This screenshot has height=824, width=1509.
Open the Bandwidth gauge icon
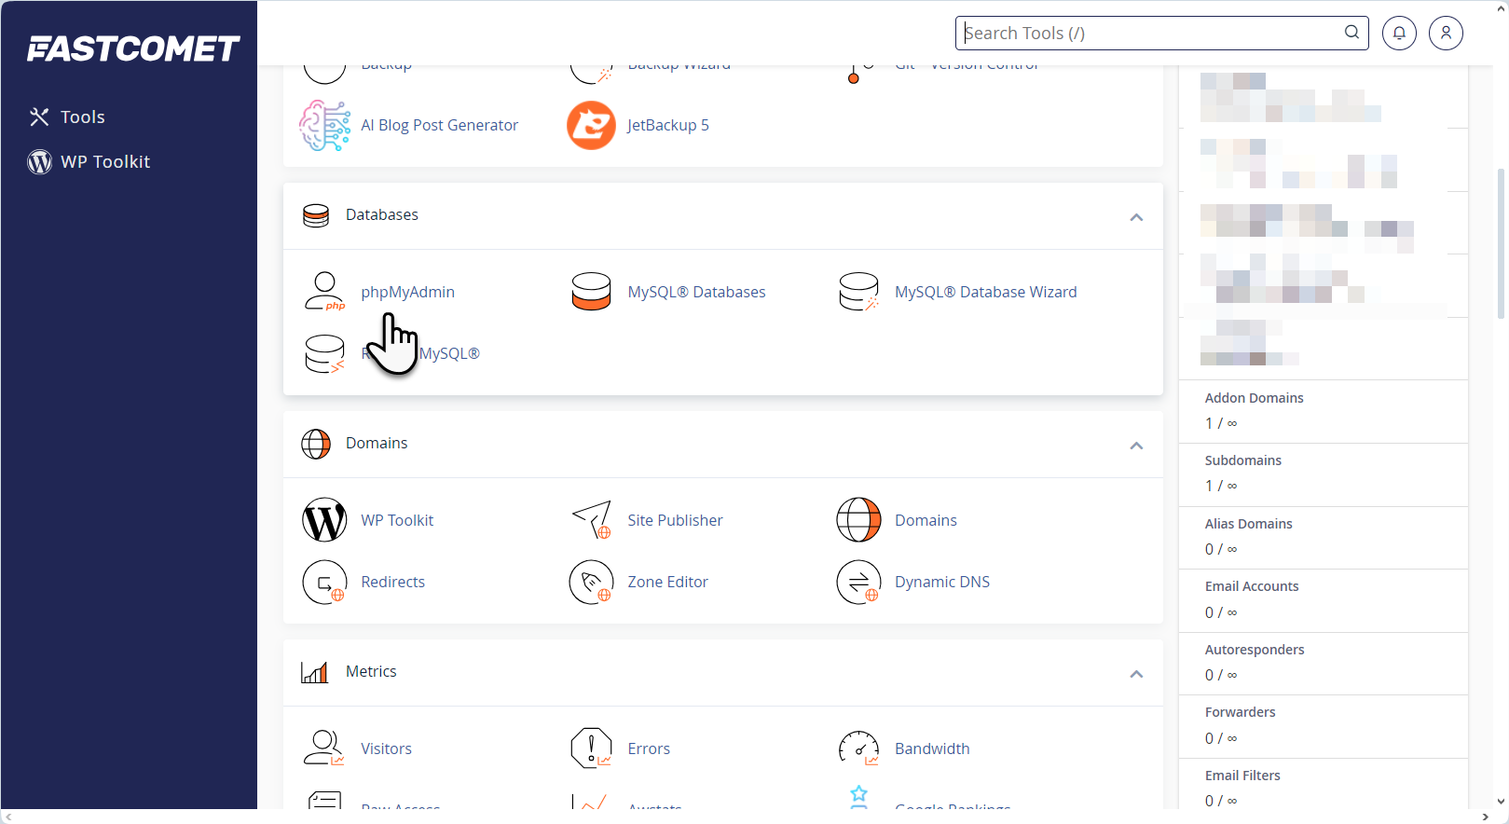[x=858, y=748]
